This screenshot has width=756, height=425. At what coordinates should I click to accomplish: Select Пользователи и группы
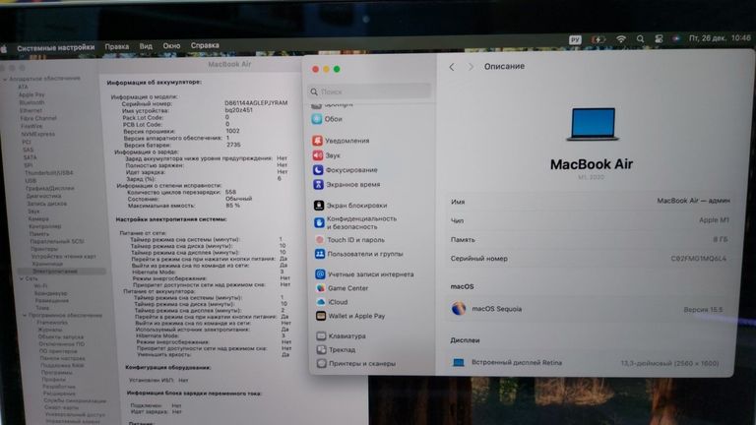pos(358,254)
